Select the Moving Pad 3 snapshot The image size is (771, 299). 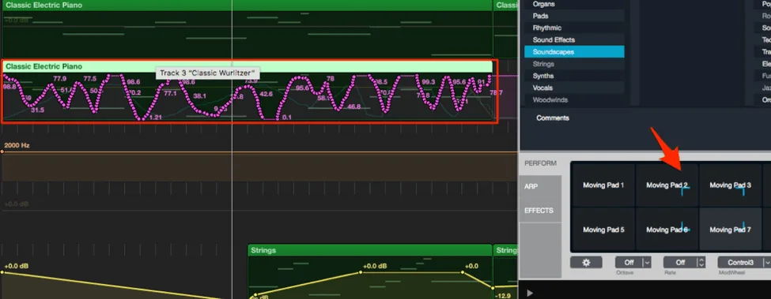730,185
